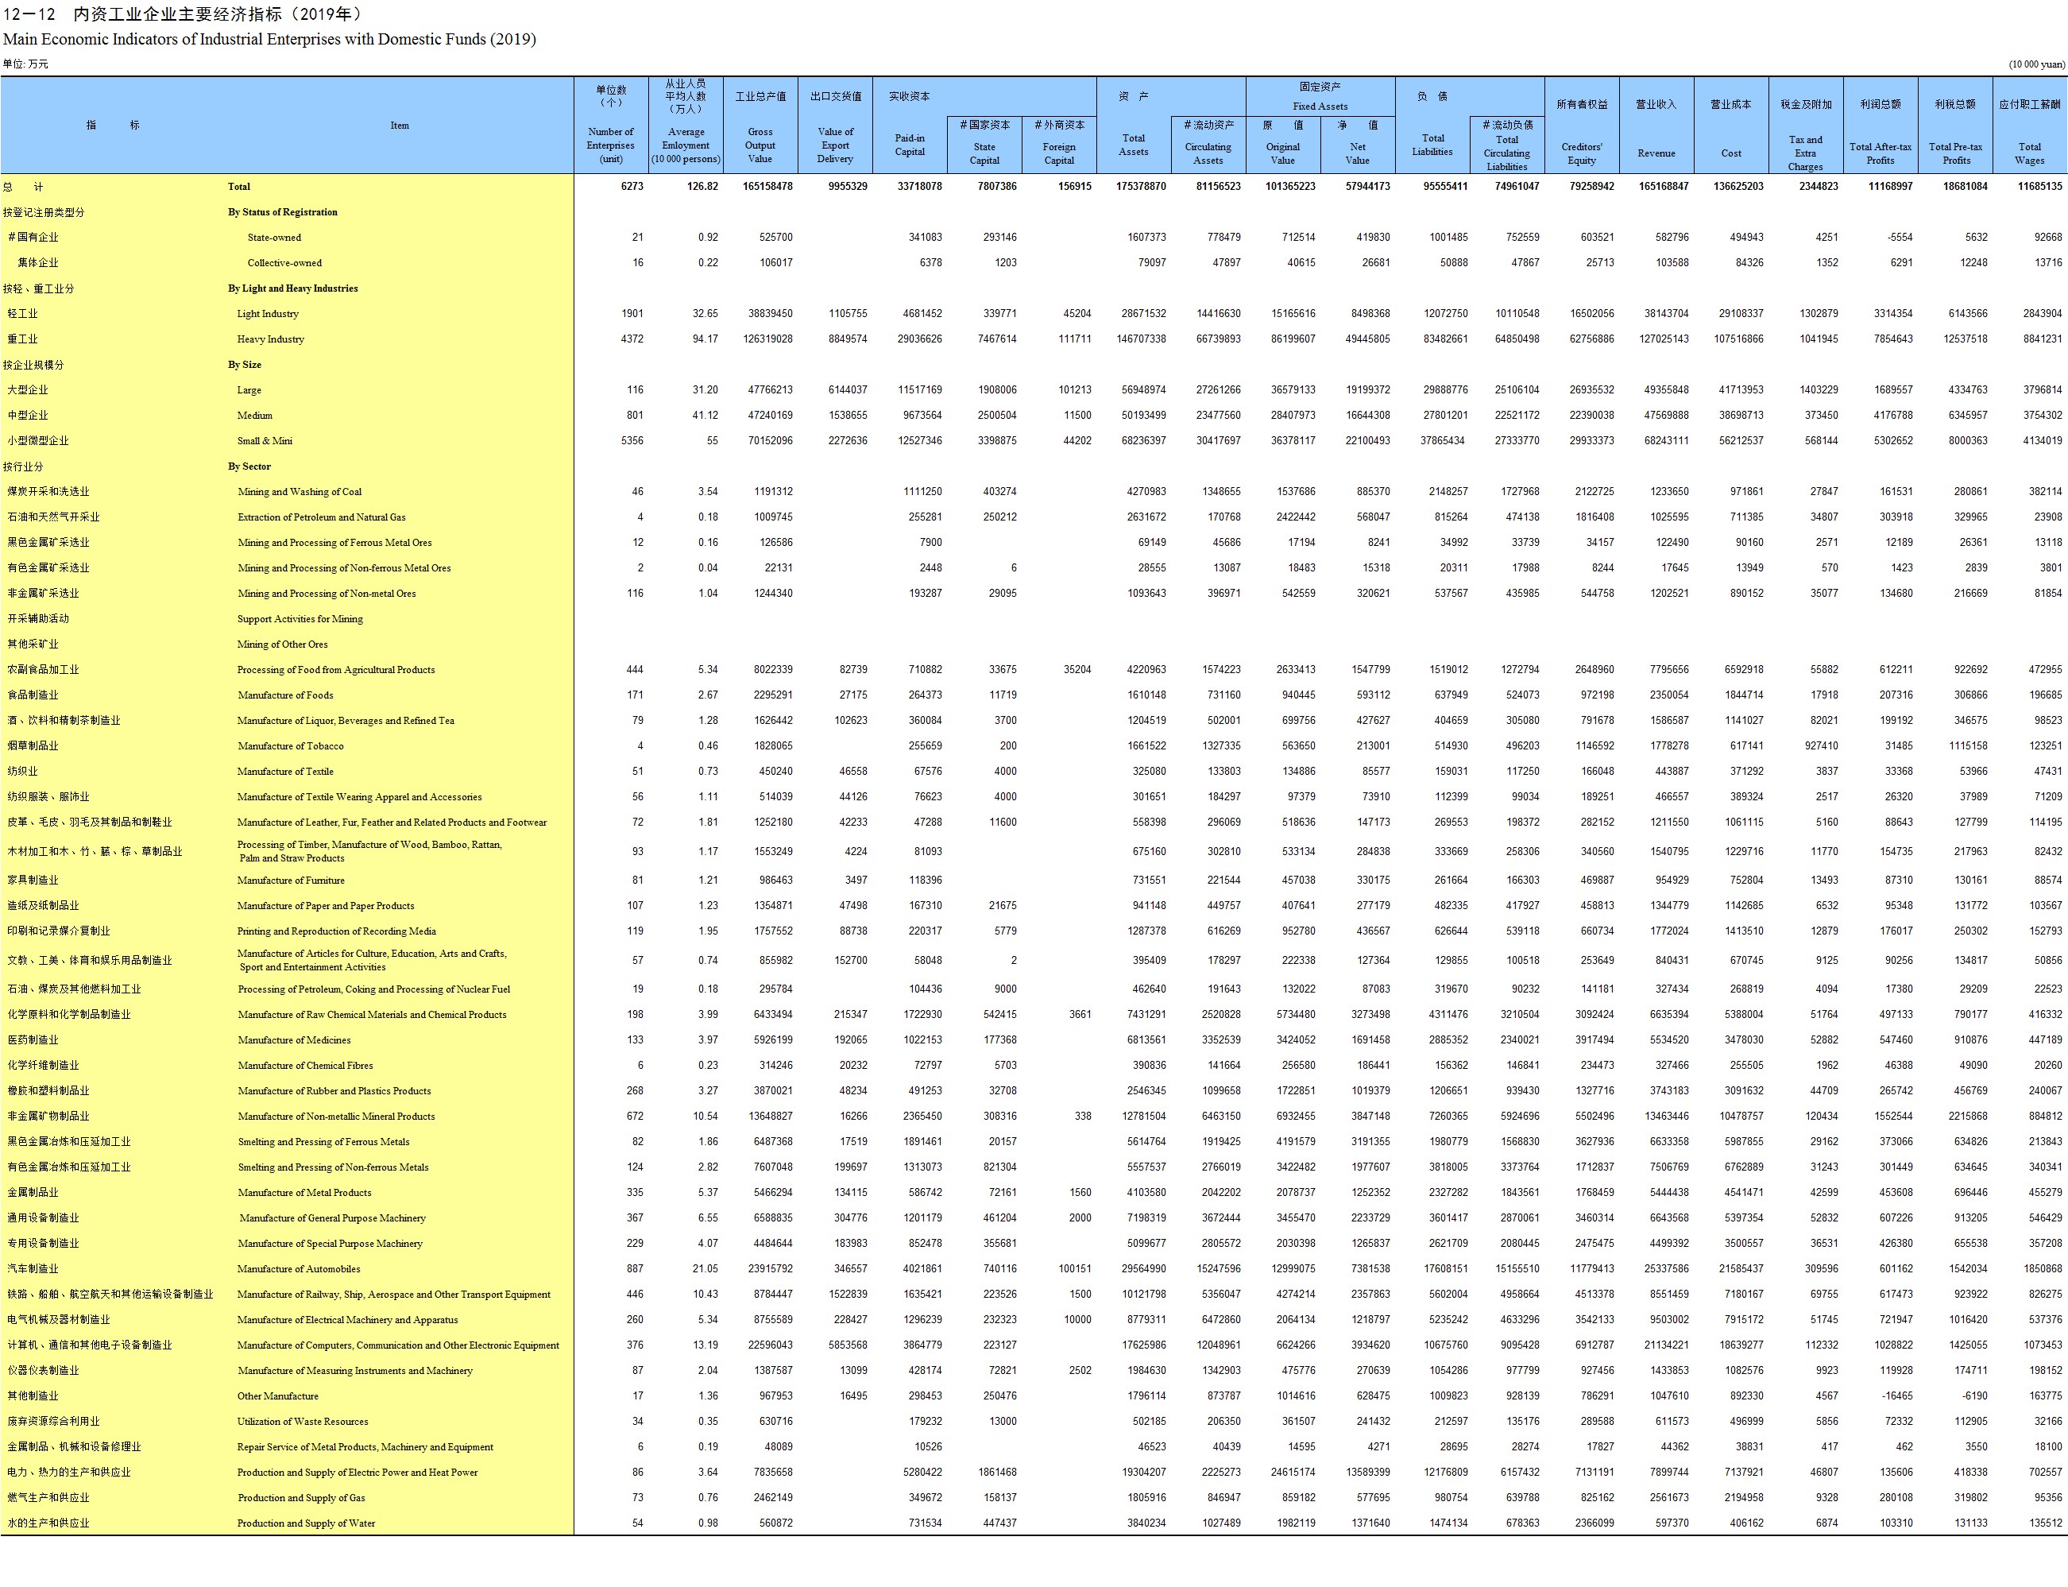Select the Chinese label '医药制造业'
Image resolution: width=2068 pixels, height=1587 pixels.
(33, 1040)
